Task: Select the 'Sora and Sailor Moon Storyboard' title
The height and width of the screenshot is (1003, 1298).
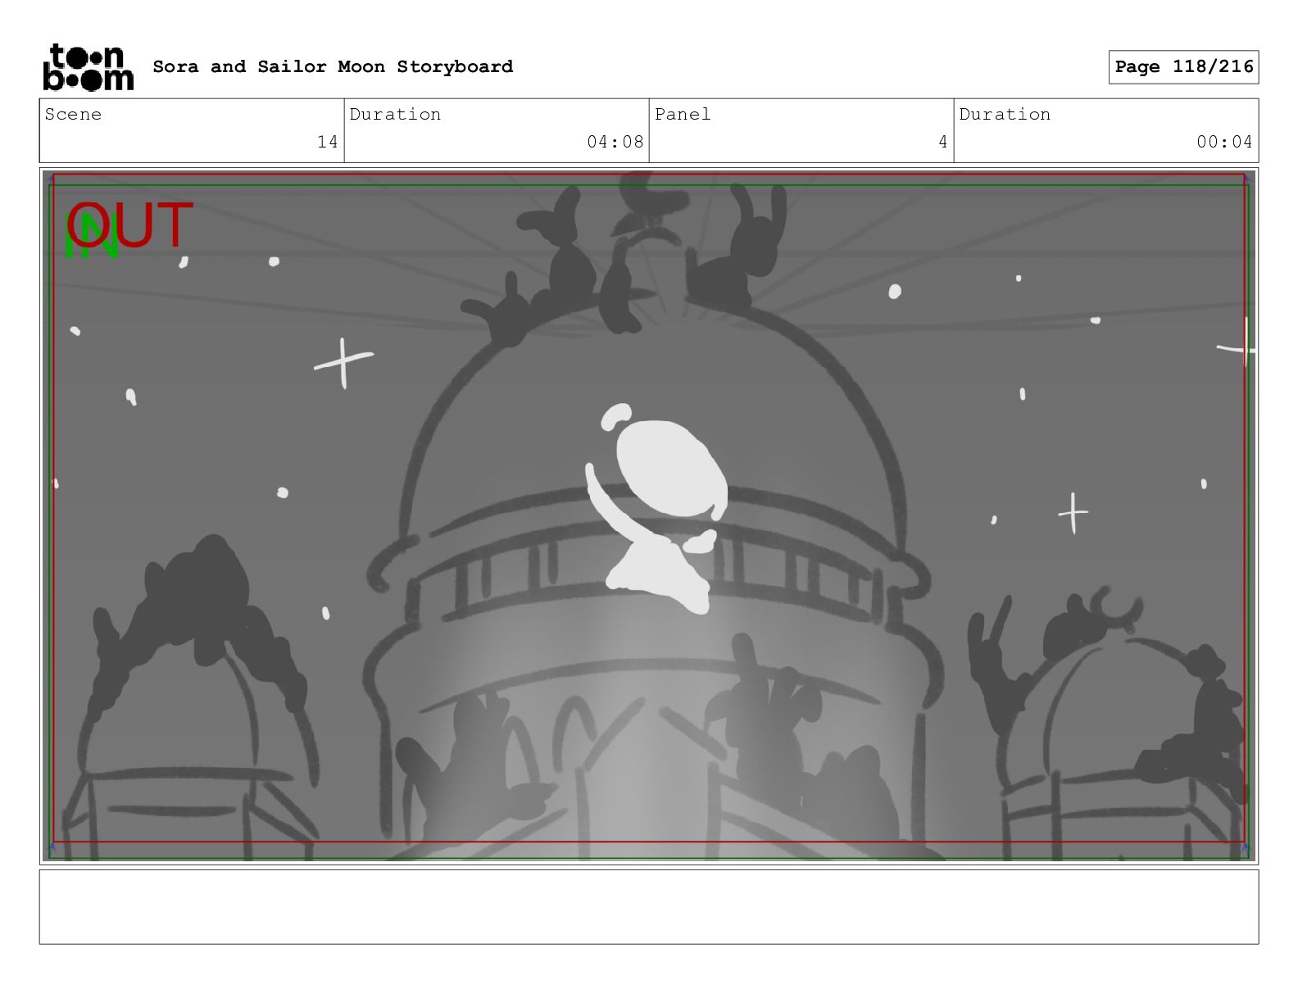Action: pos(333,66)
